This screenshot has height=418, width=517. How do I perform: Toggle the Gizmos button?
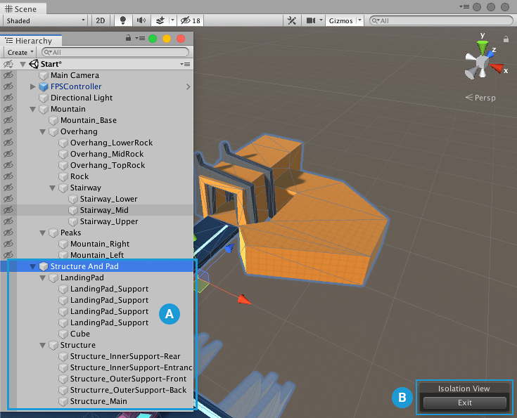pyautogui.click(x=340, y=20)
